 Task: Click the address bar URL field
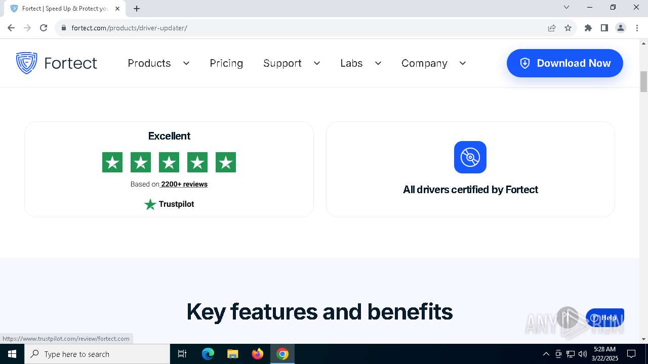[304, 28]
